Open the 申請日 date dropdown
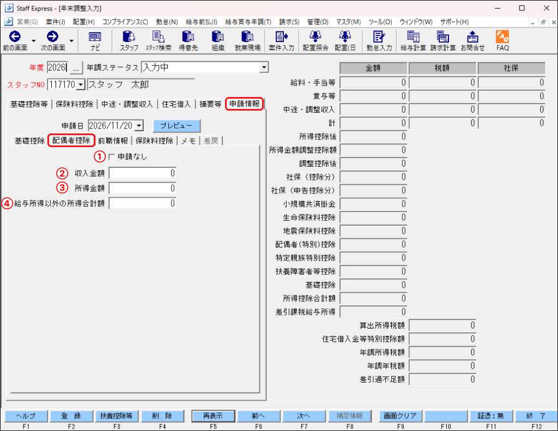Image resolution: width=558 pixels, height=431 pixels. click(x=139, y=126)
